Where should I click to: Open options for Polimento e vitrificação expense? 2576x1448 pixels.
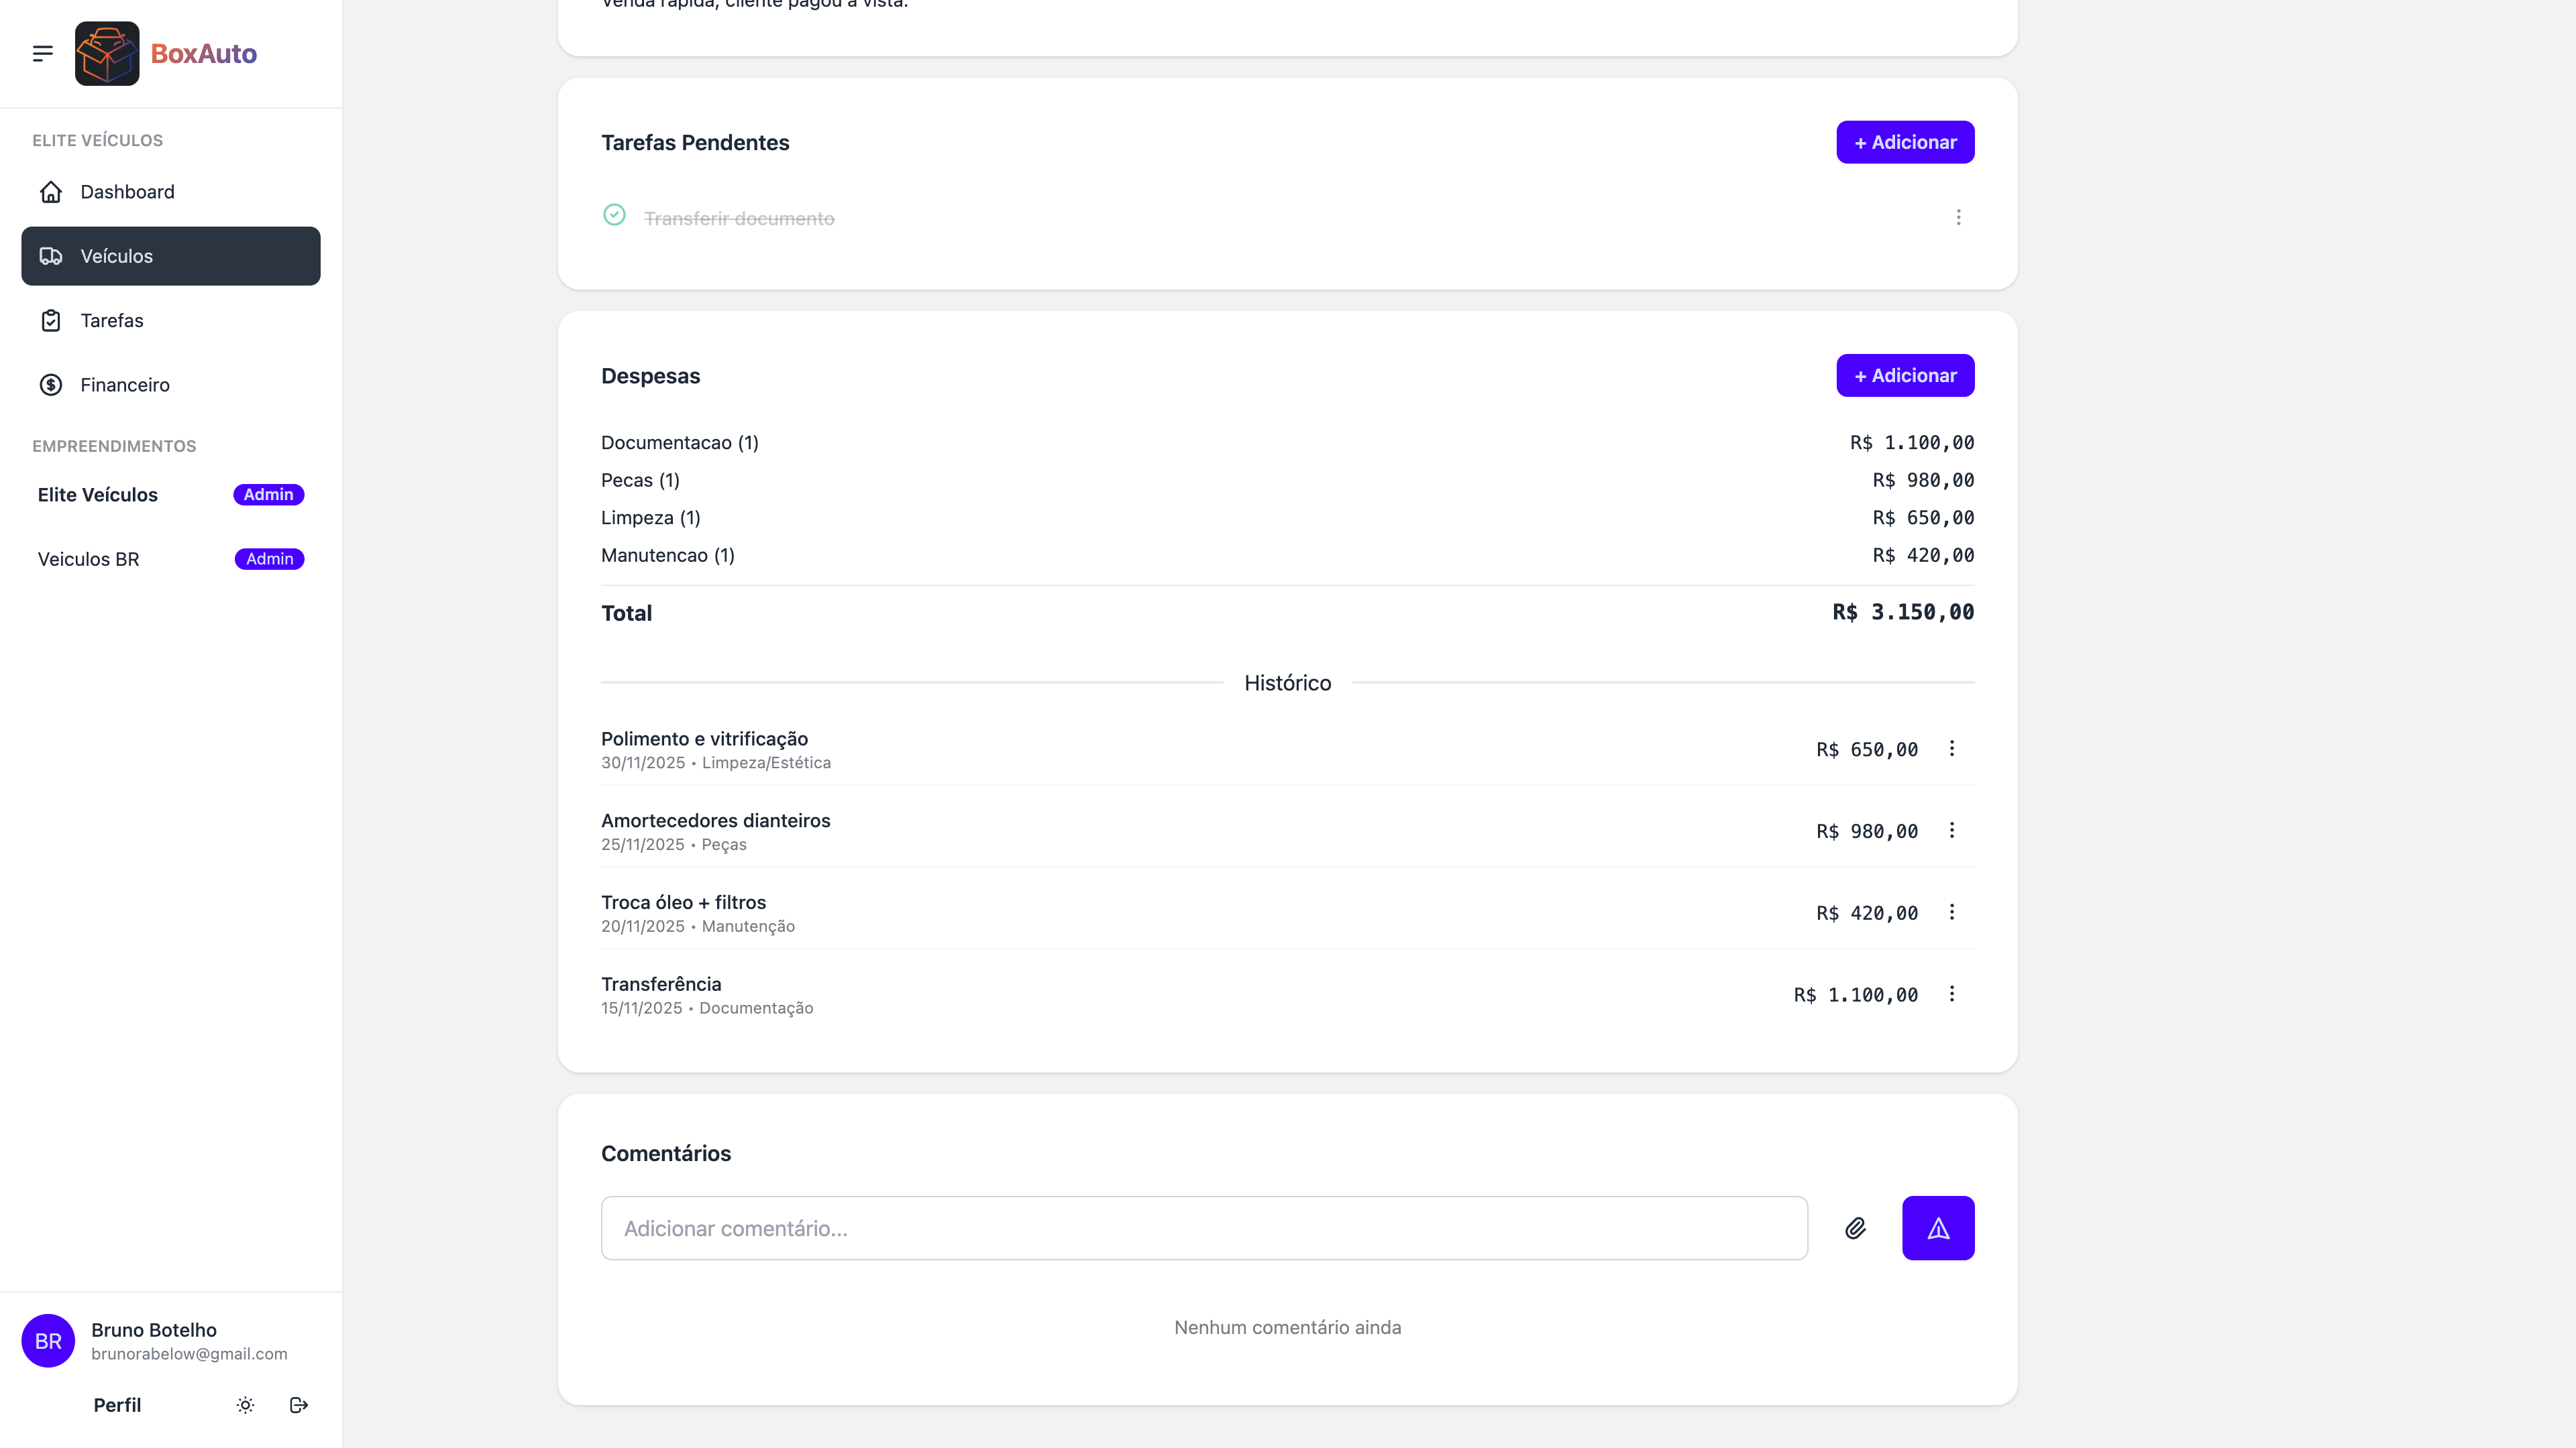point(1951,749)
